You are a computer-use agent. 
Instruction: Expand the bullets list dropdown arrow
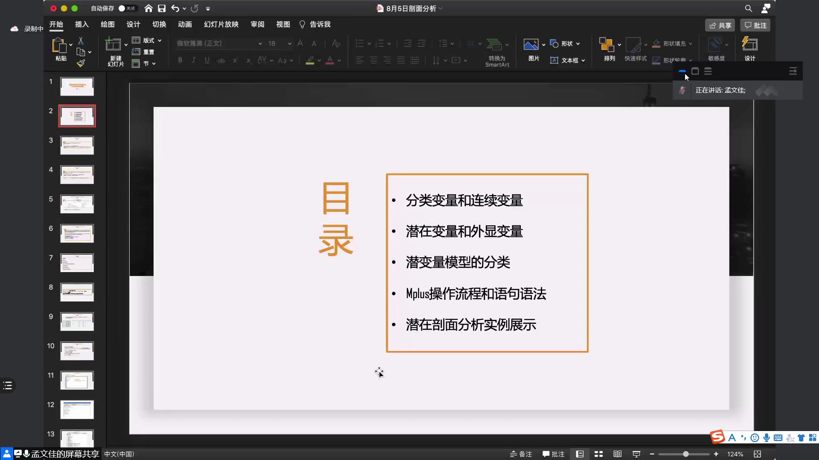[369, 43]
